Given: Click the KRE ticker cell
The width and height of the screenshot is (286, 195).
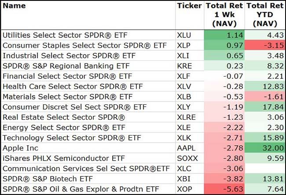Looking at the screenshot, I should pyautogui.click(x=185, y=66).
